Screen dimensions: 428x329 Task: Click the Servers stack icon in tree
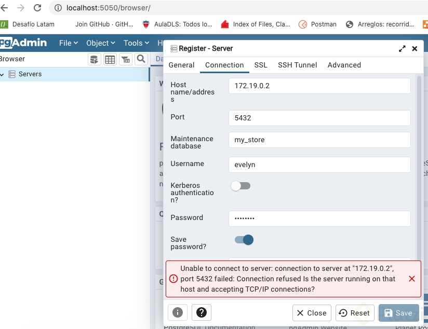(x=12, y=74)
